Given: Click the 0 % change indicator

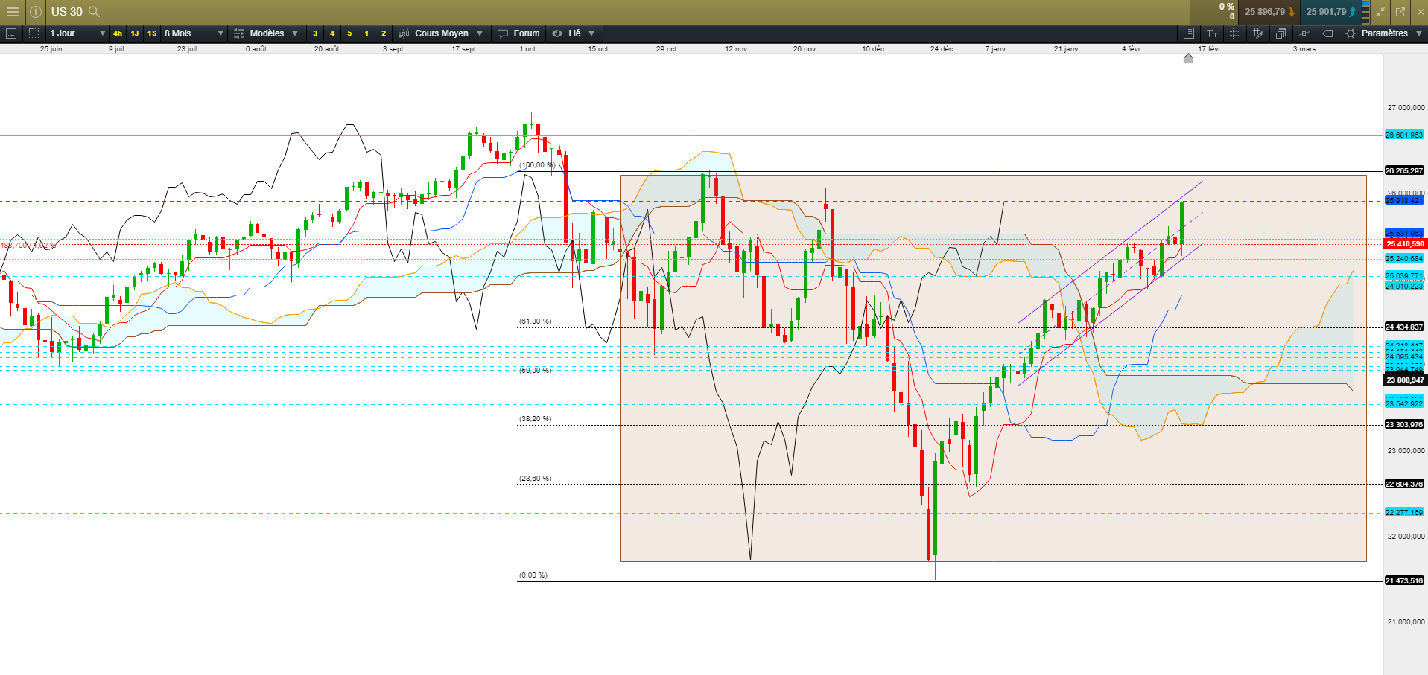Looking at the screenshot, I should tap(1227, 7).
